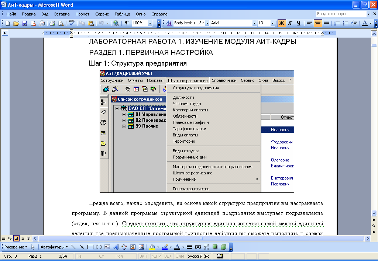
Task: Apply the yellow fill color
Action: point(152,247)
